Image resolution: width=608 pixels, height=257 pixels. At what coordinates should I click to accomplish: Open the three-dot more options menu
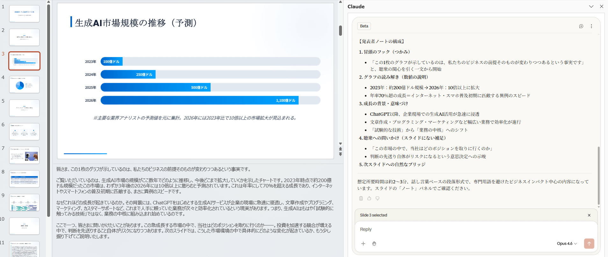(591, 26)
